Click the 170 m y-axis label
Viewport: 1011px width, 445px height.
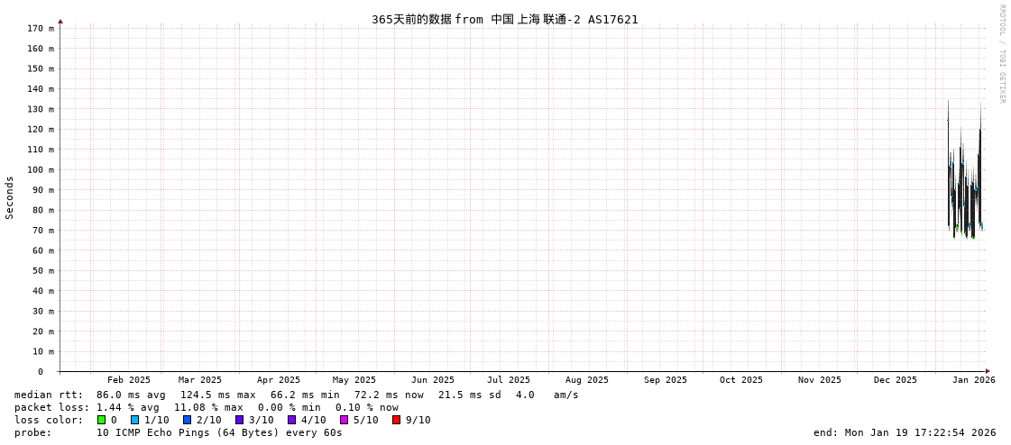tap(41, 29)
